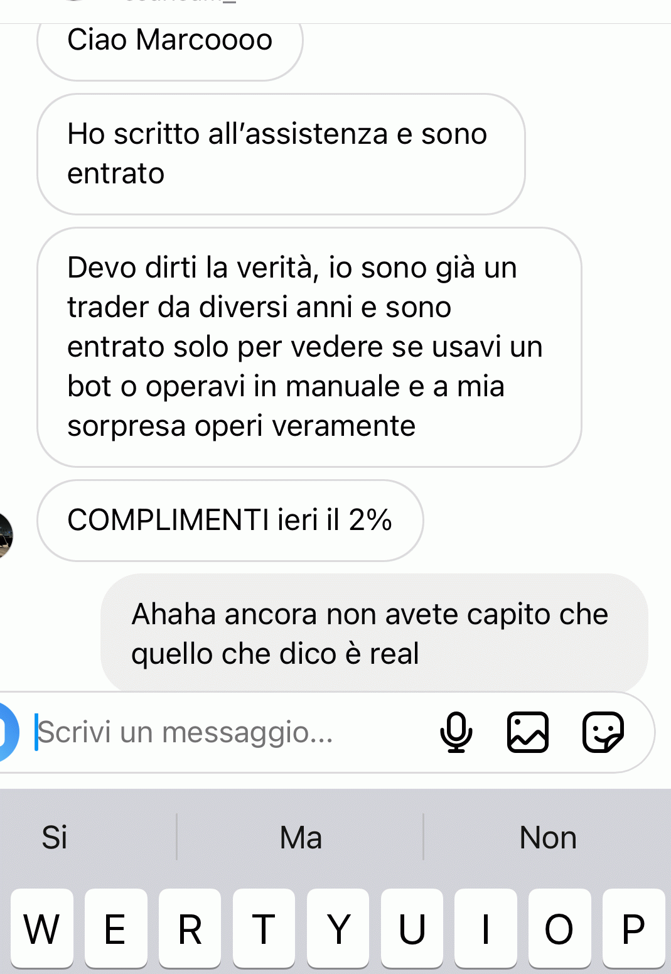Viewport: 671px width, 974px height.
Task: Tap the R key
Action: [x=190, y=928]
